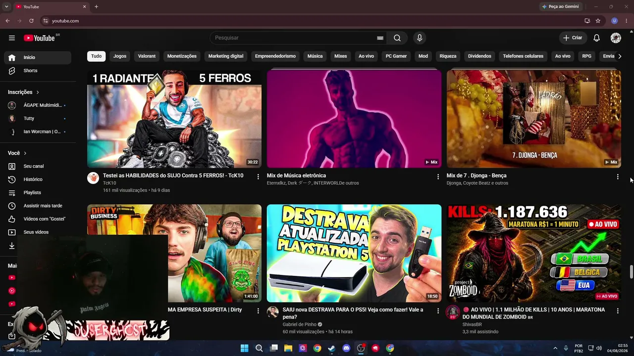Open options for DESTRAVA PARA O PS5 video
The height and width of the screenshot is (356, 634).
point(438,311)
